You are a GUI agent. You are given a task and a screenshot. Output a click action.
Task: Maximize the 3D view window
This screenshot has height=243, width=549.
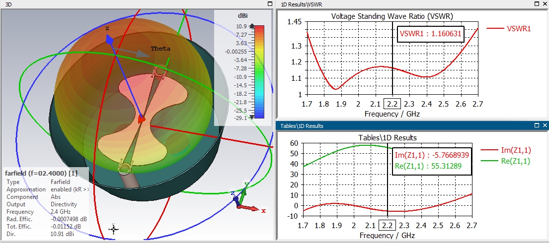[270, 4]
